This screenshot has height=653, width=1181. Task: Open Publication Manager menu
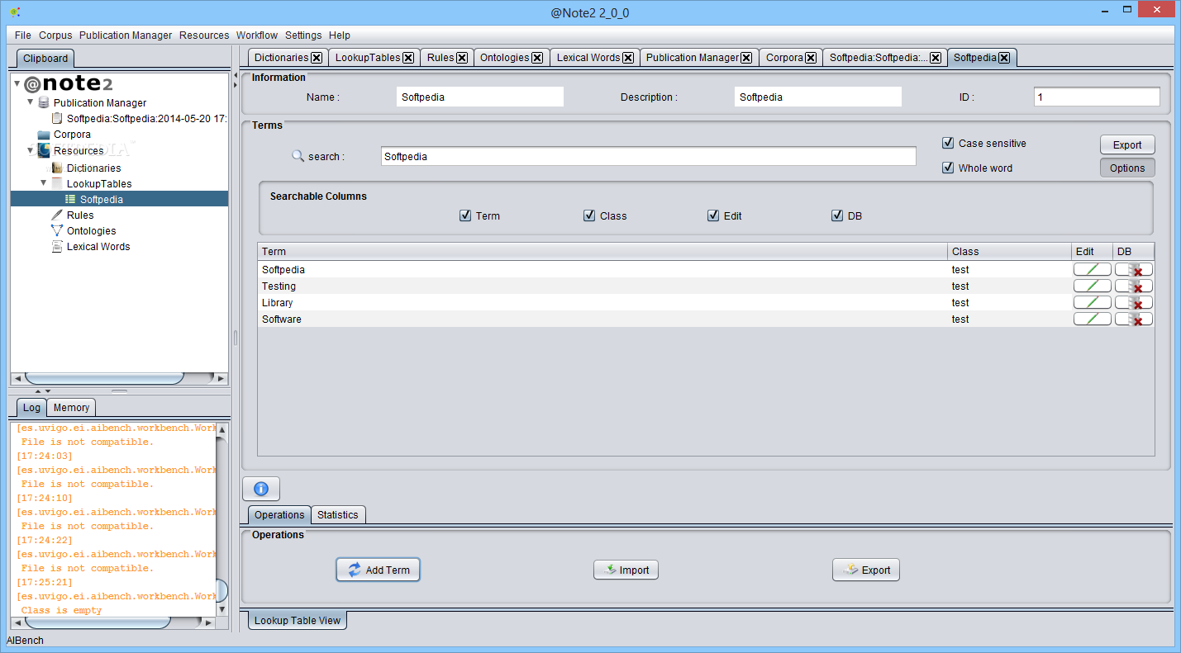coord(126,35)
